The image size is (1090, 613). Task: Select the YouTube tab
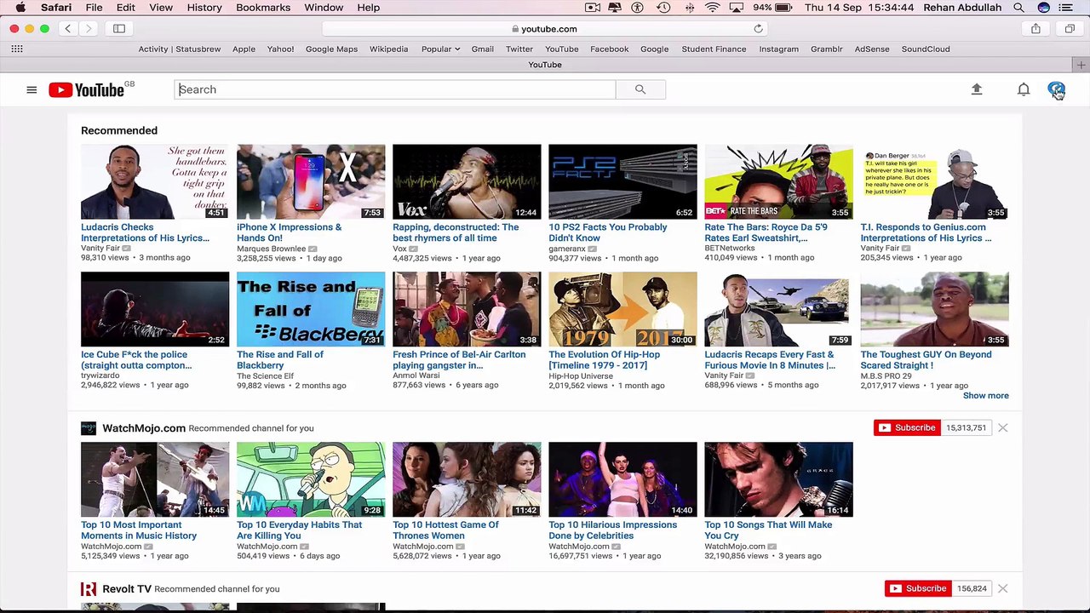[x=545, y=65]
